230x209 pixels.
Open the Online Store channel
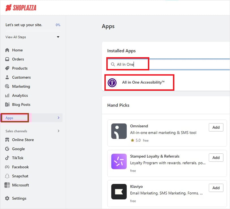pos(23,140)
